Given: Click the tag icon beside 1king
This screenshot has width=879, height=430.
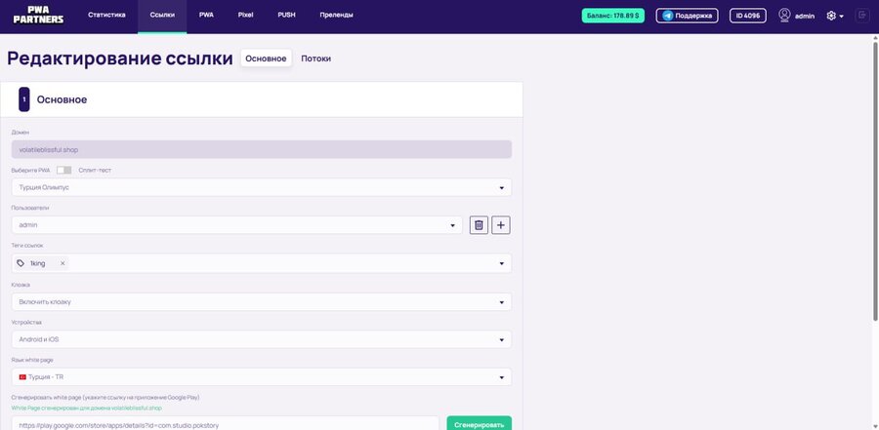Looking at the screenshot, I should (x=21, y=263).
